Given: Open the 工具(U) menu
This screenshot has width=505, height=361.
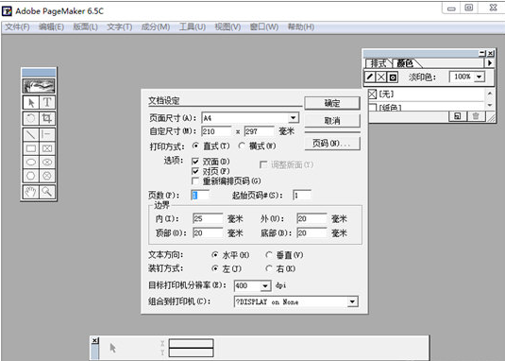Looking at the screenshot, I should click(193, 27).
